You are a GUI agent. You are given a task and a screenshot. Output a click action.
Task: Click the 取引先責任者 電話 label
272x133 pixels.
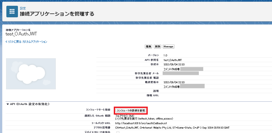click(147, 78)
